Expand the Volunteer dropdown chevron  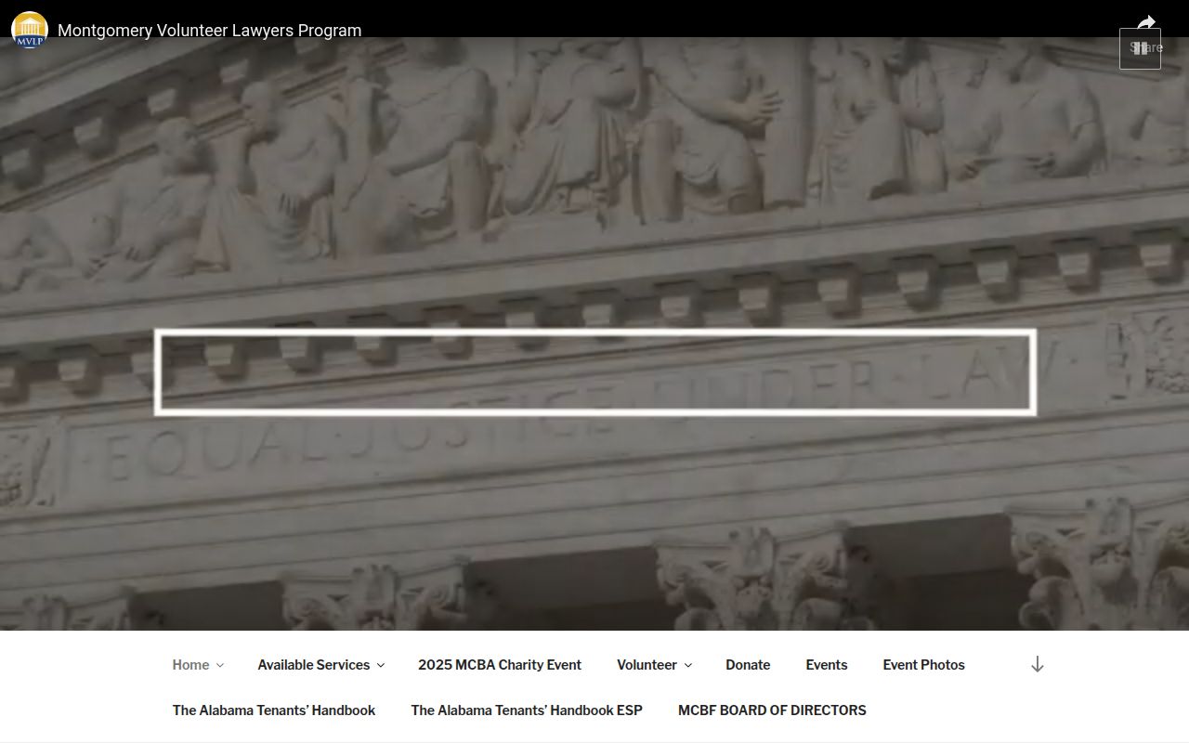pos(688,665)
